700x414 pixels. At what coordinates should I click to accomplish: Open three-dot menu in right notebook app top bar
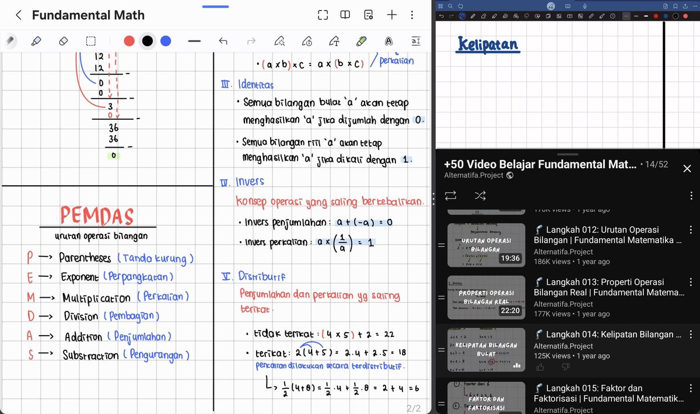695,6
